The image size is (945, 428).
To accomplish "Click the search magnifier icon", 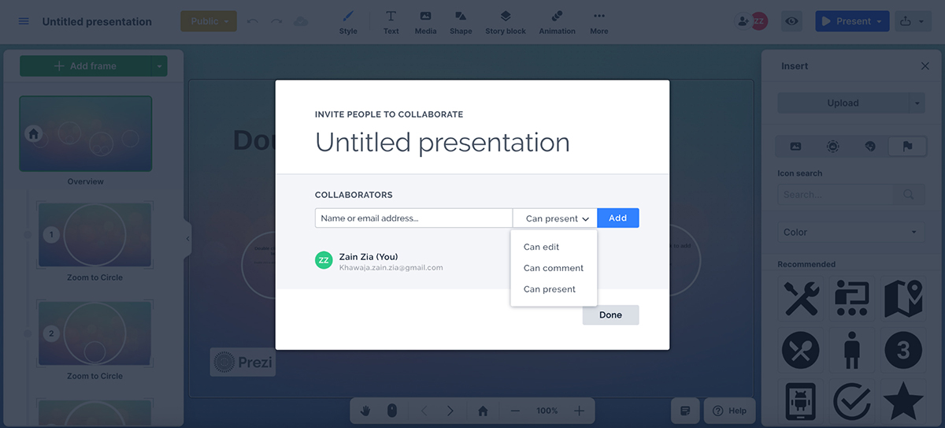I will pos(909,195).
